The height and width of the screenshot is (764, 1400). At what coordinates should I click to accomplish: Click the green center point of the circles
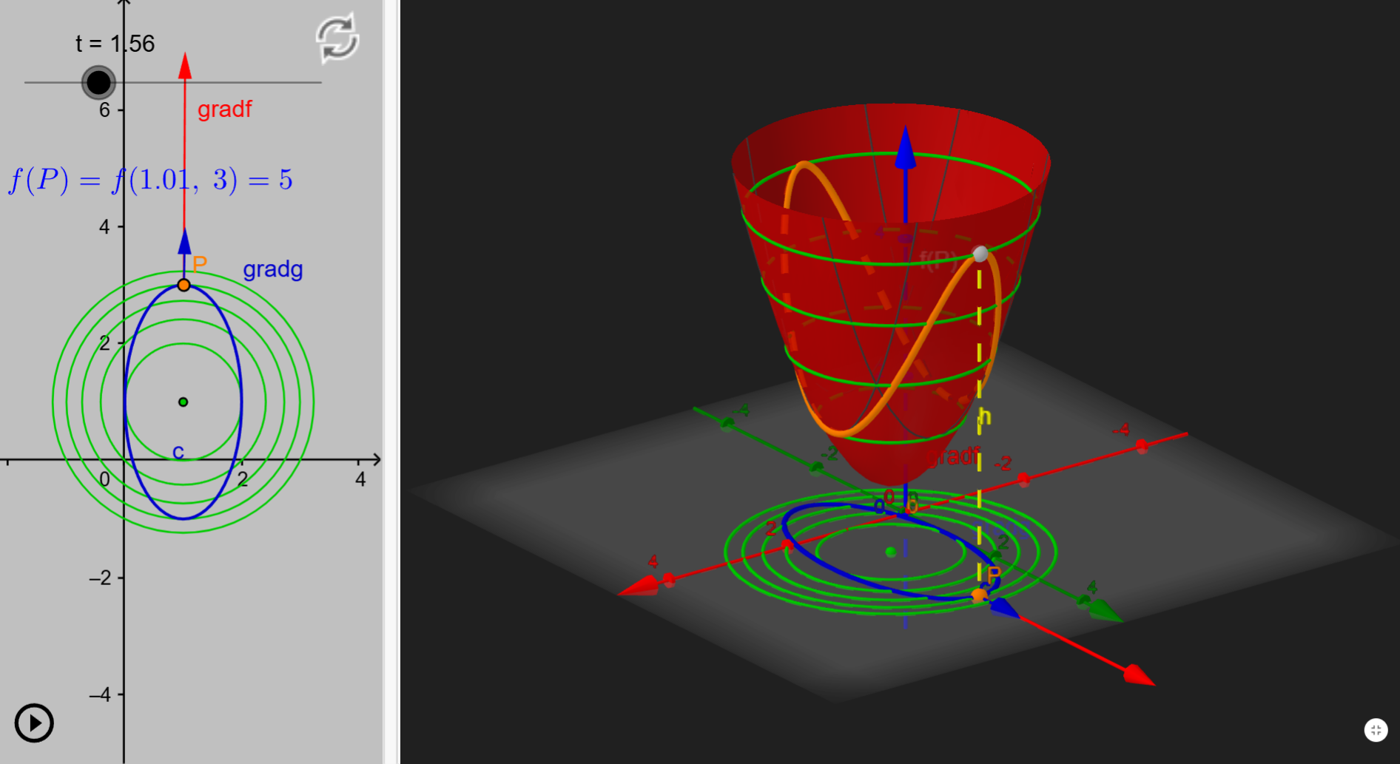(184, 402)
